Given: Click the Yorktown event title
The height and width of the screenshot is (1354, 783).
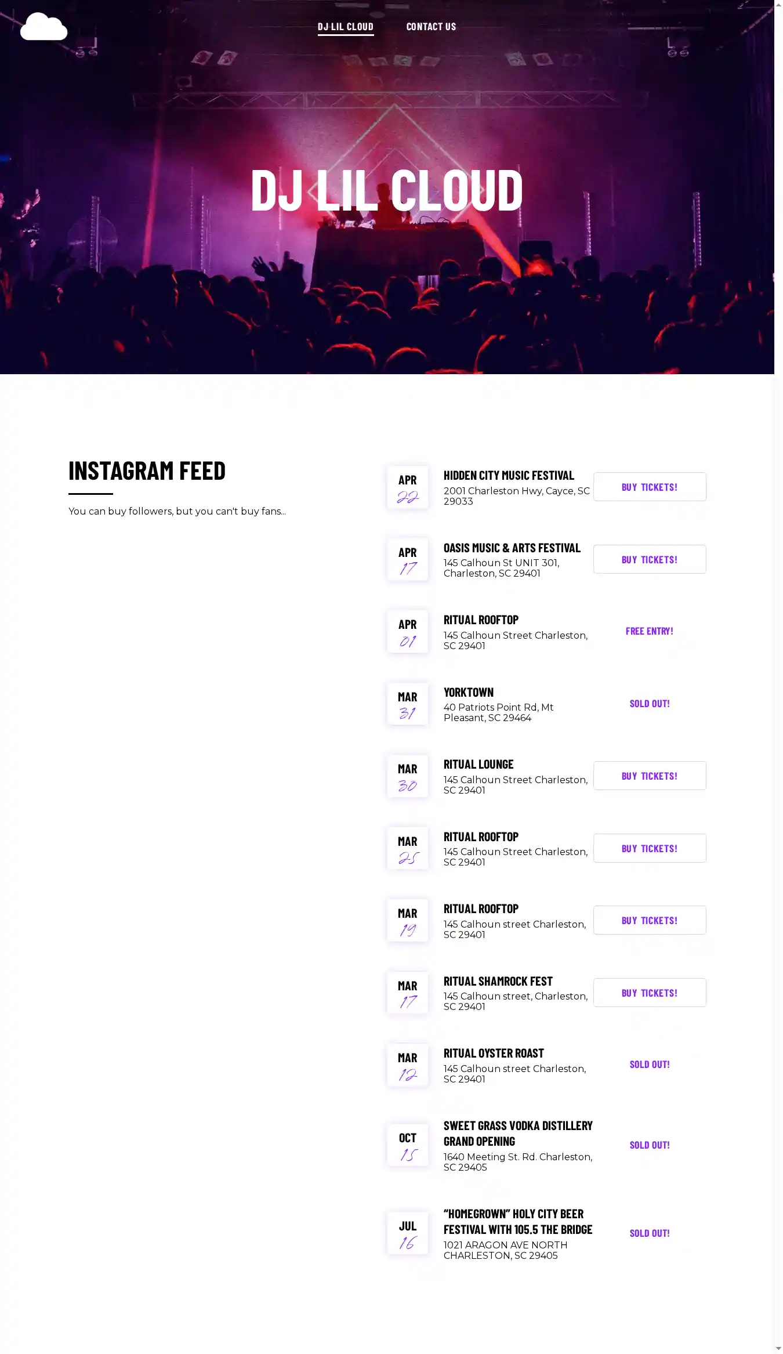Looking at the screenshot, I should [468, 692].
